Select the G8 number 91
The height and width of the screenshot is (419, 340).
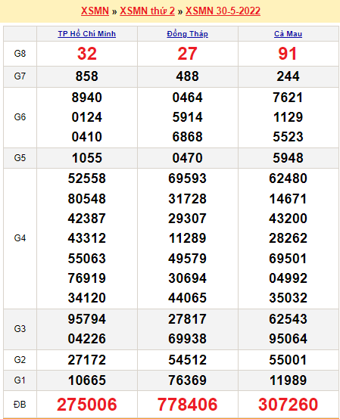tap(288, 54)
